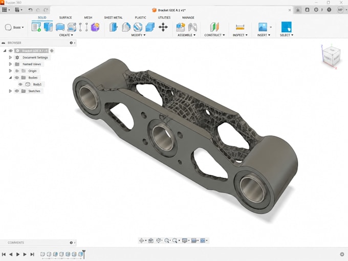Select the Press Pull tool
The width and height of the screenshot is (348, 261).
(114, 27)
